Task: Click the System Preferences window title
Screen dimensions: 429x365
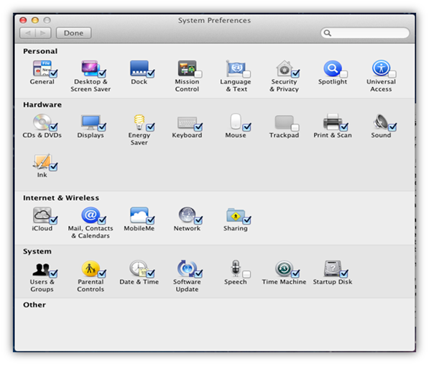Action: [214, 21]
